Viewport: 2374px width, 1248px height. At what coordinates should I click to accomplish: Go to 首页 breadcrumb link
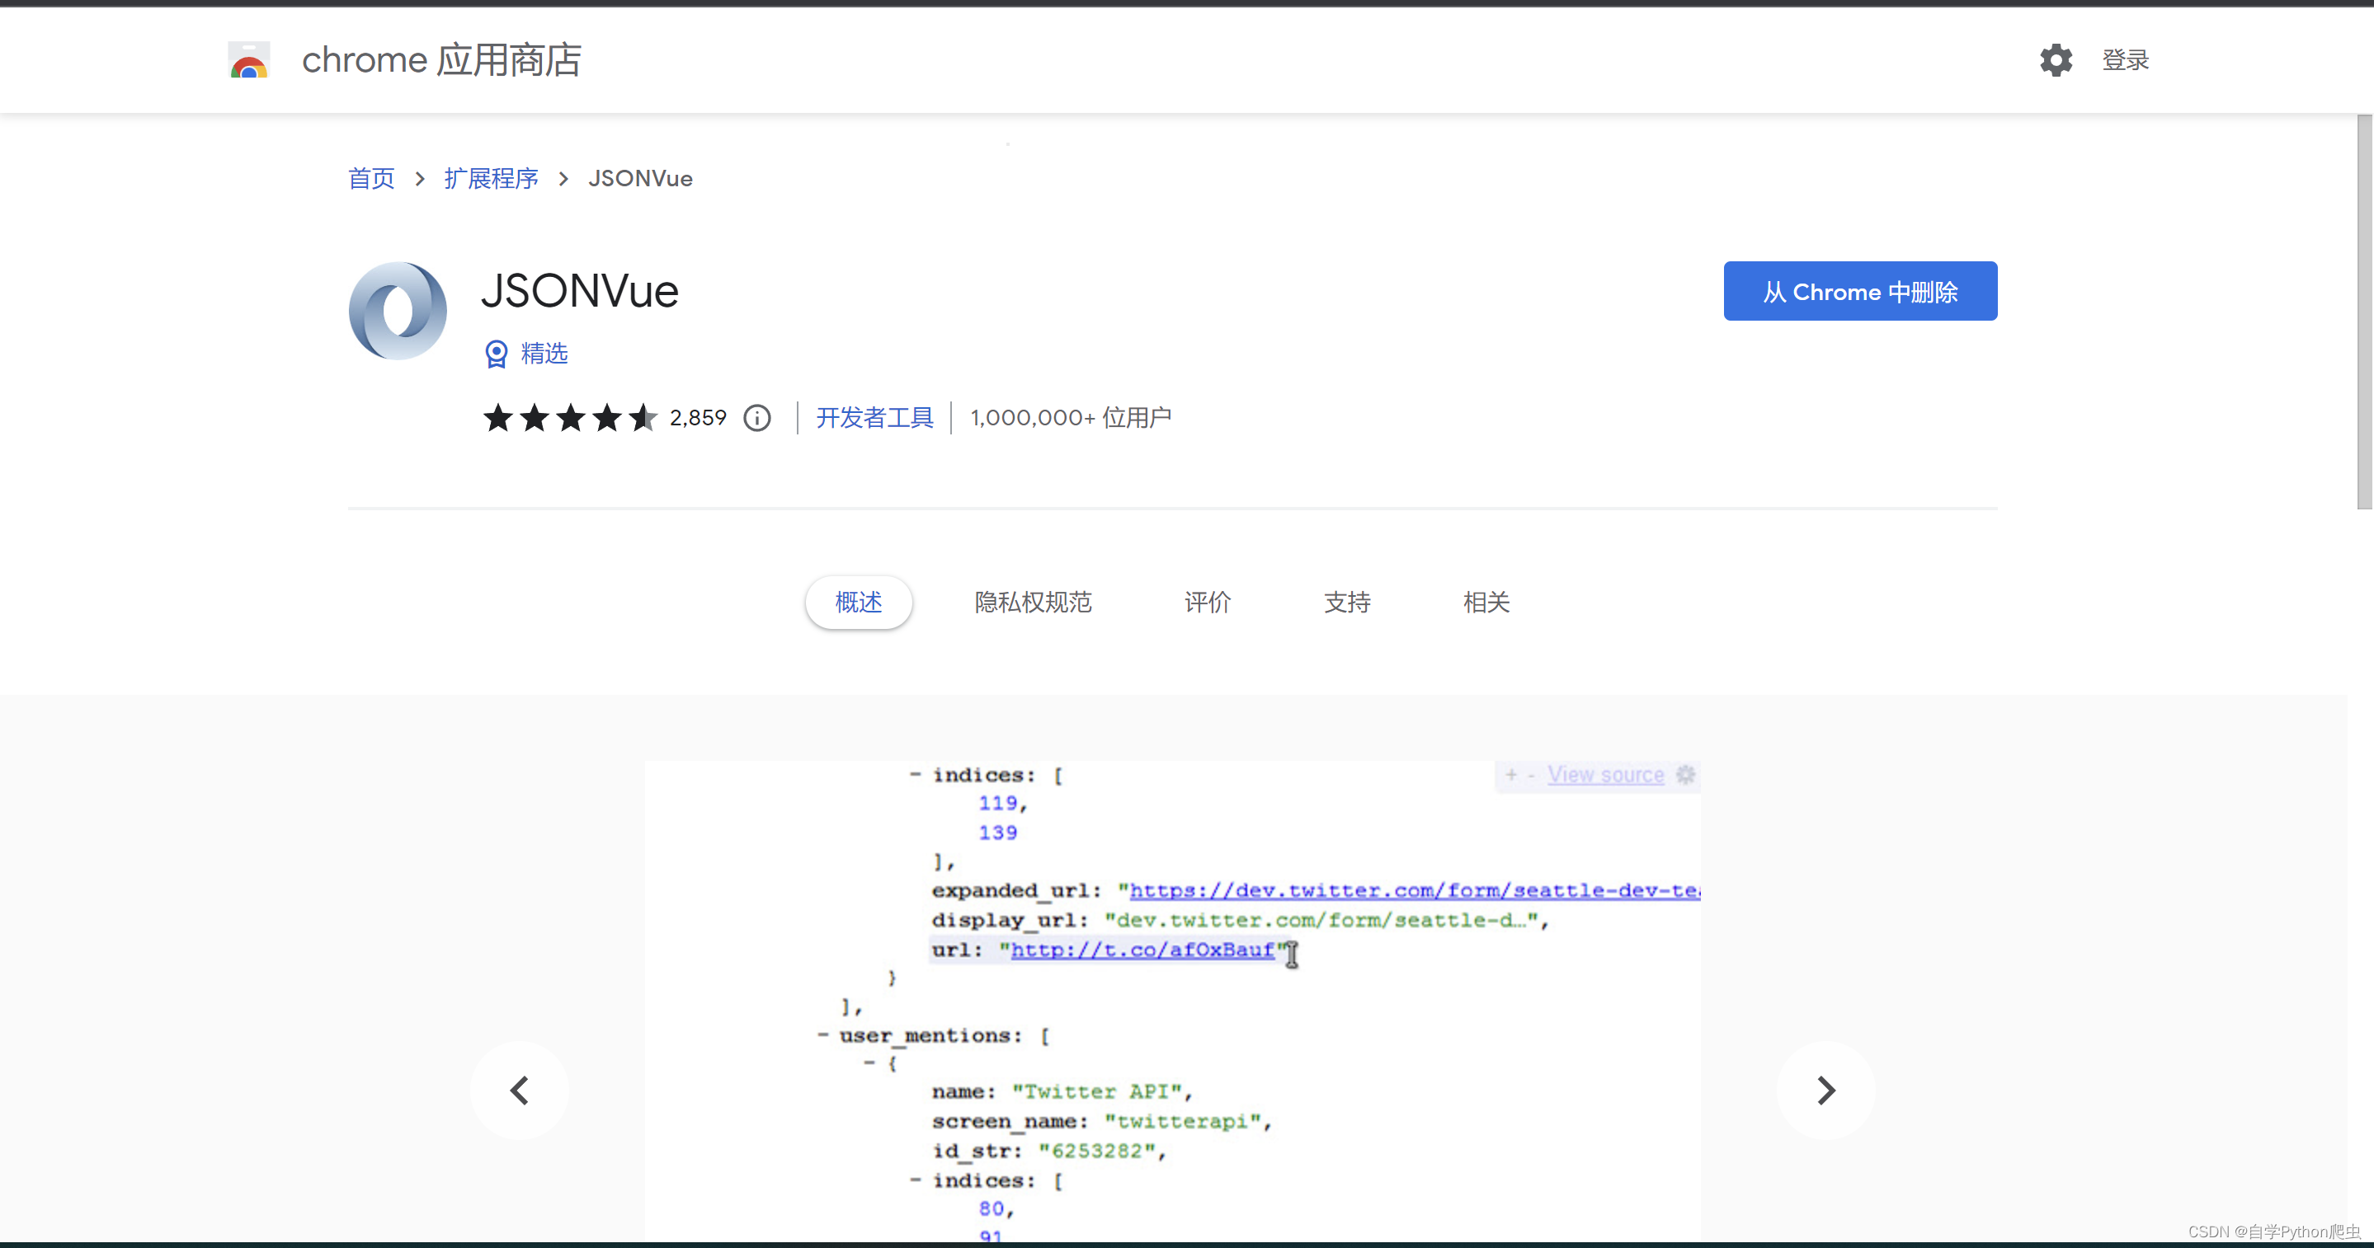point(371,178)
